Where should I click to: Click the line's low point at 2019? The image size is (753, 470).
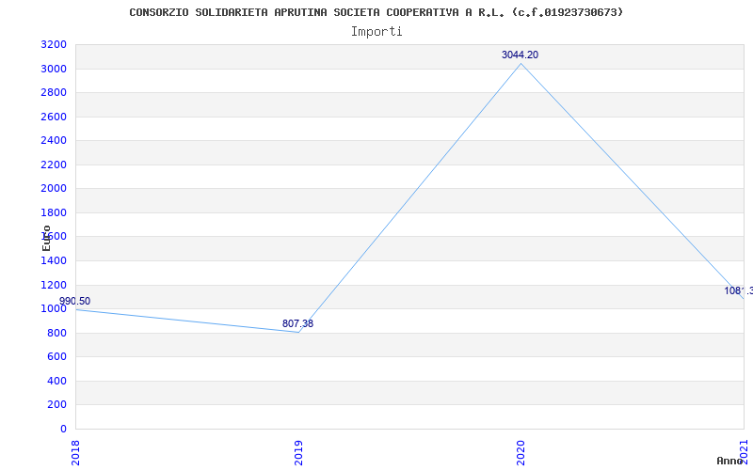pos(298,332)
